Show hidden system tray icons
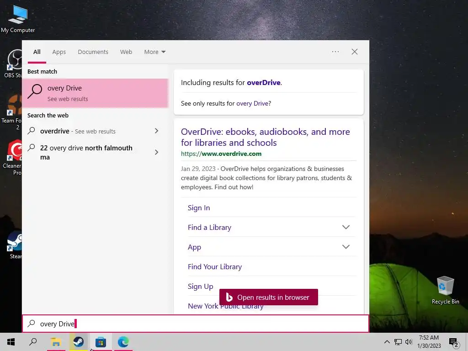This screenshot has width=468, height=351. pos(387,342)
